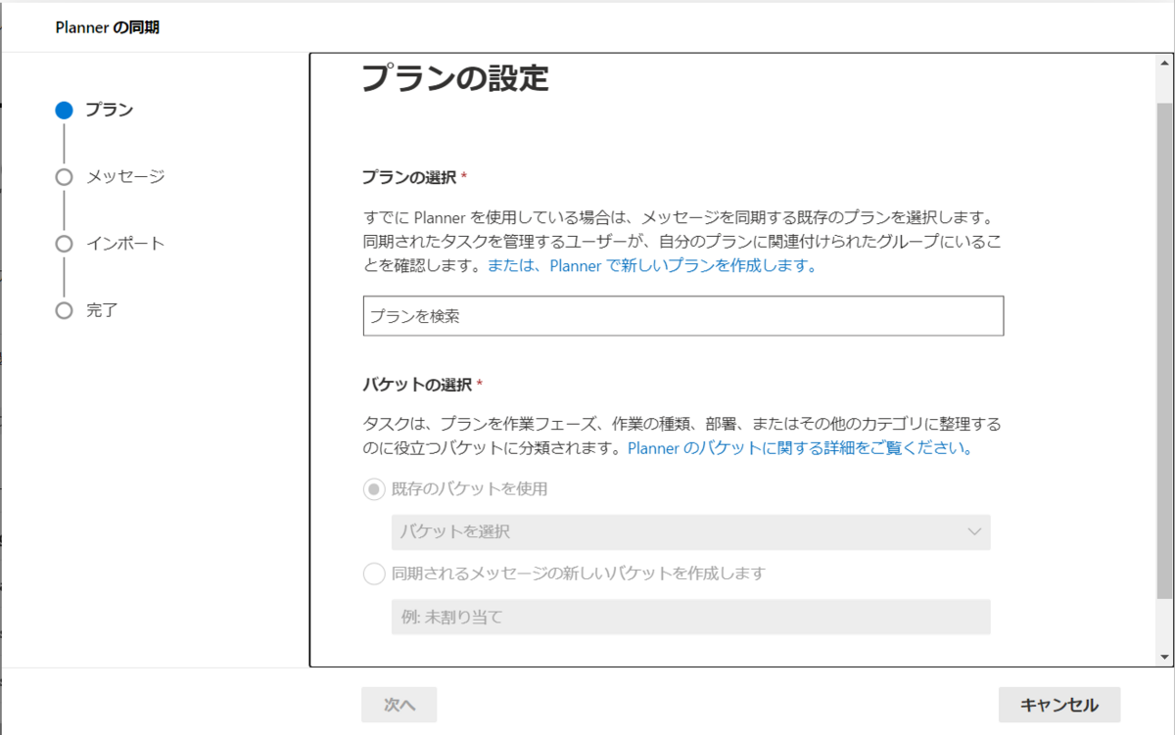Select the インポート step label
1175x735 pixels.
coord(125,243)
